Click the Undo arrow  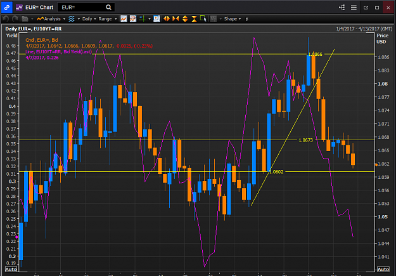point(6,19)
